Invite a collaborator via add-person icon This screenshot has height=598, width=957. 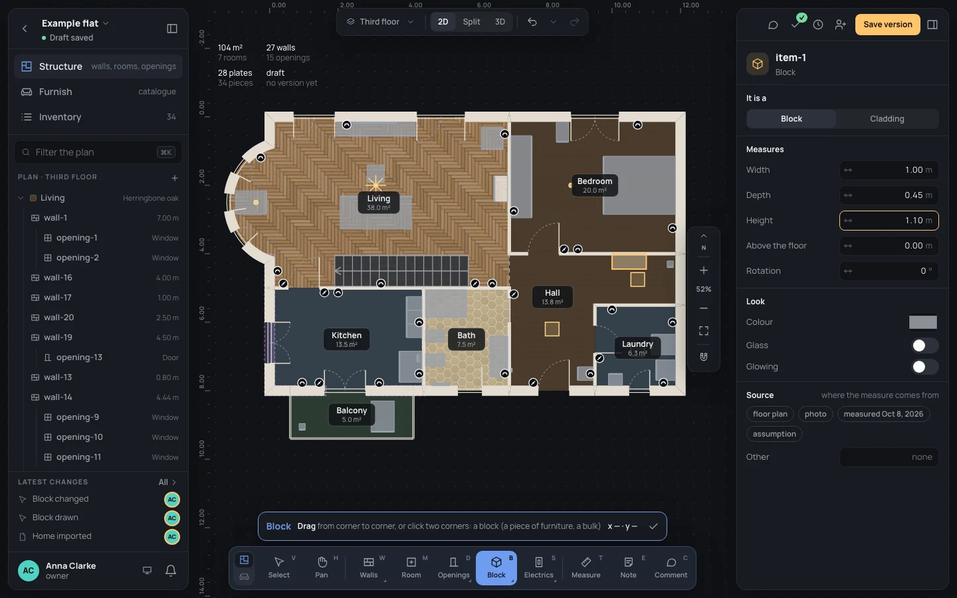coord(841,25)
